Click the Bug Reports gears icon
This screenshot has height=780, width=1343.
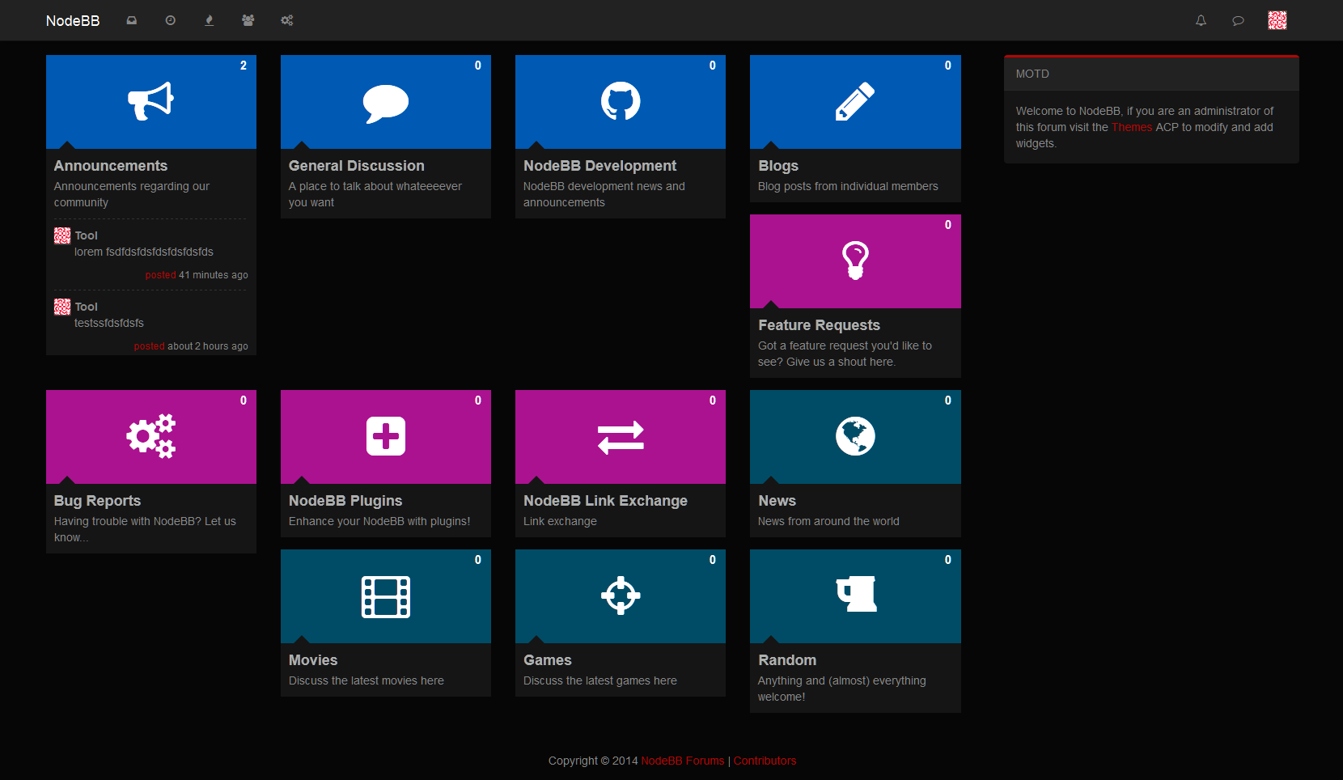[x=151, y=436]
